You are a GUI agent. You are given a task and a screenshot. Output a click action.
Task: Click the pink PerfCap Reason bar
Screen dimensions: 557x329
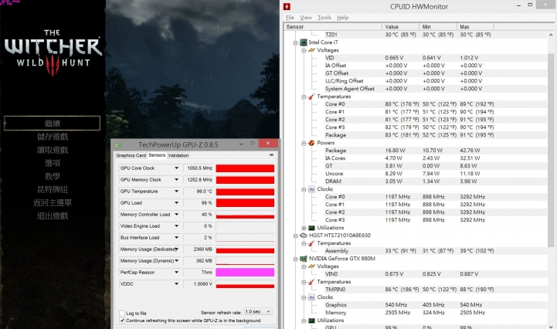pos(245,273)
